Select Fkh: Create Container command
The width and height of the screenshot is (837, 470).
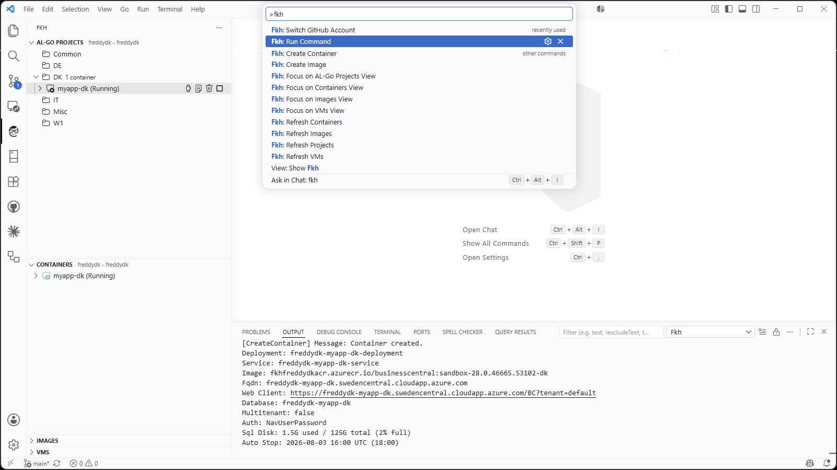(419, 53)
